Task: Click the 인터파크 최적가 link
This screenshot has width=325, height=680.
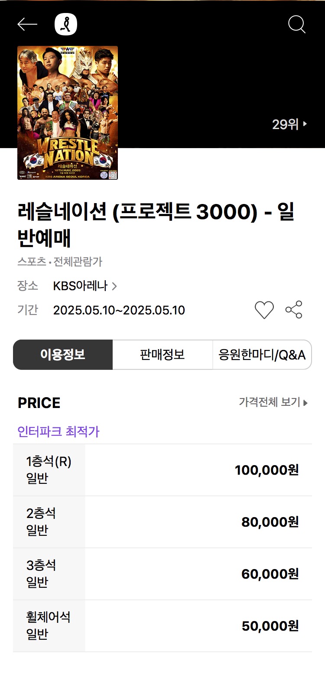Action: pos(58,431)
